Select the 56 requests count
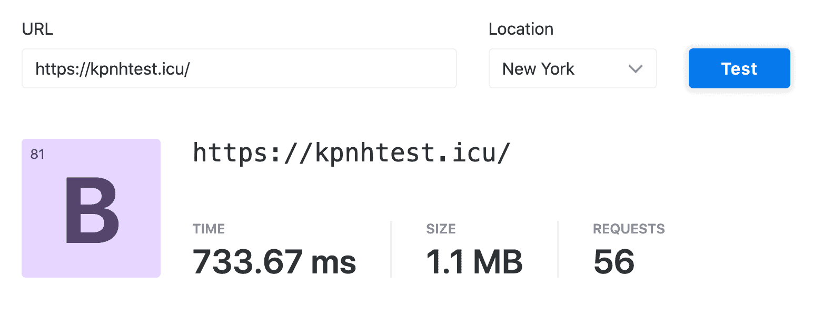The width and height of the screenshot is (813, 326). (x=614, y=261)
